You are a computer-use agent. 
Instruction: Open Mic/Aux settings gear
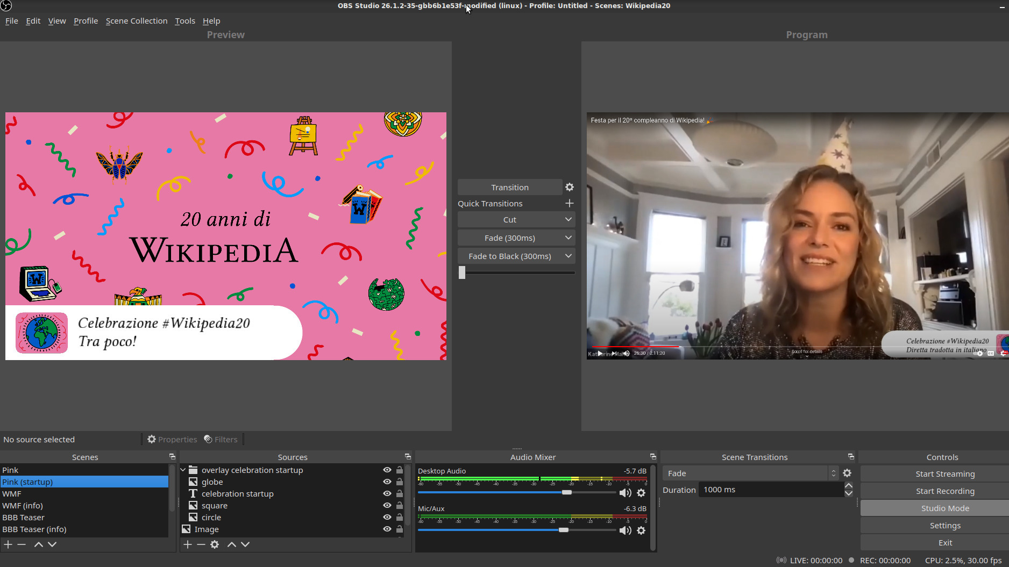pos(641,530)
